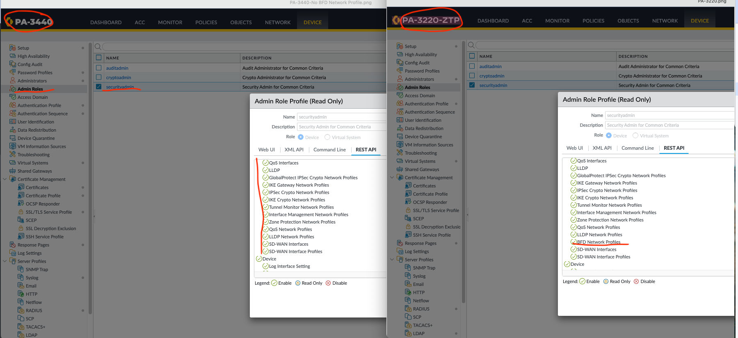Screen dimensions: 738x338
Task: Click the Description field in PA-3440 dialog
Action: [342, 127]
